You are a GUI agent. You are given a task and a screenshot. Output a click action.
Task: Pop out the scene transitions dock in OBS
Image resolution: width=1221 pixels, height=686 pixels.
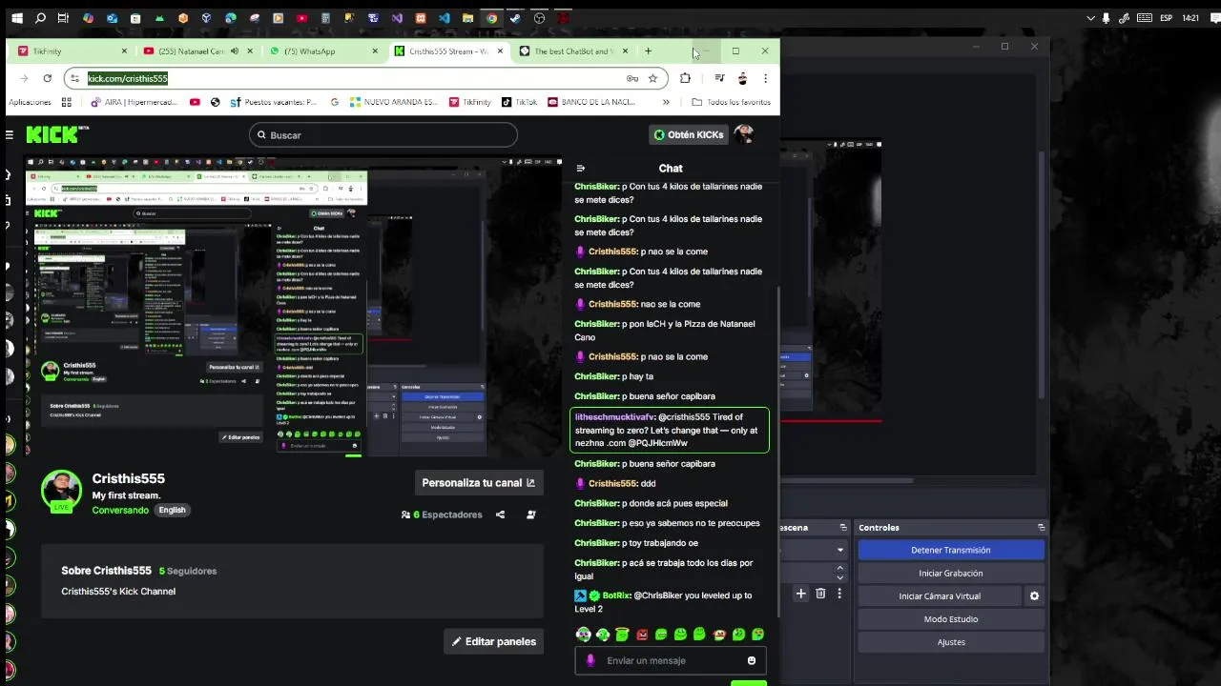(x=843, y=528)
